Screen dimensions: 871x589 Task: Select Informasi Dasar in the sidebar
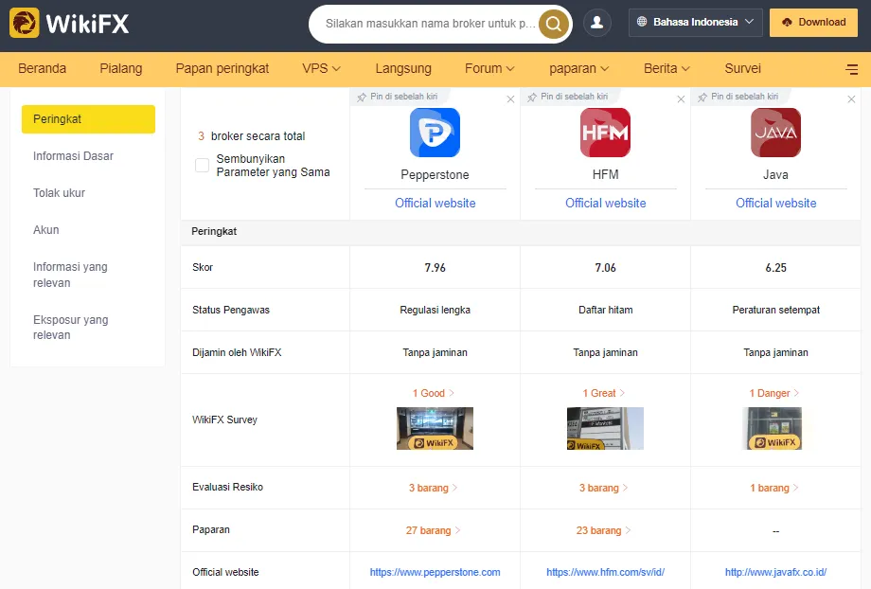click(73, 156)
